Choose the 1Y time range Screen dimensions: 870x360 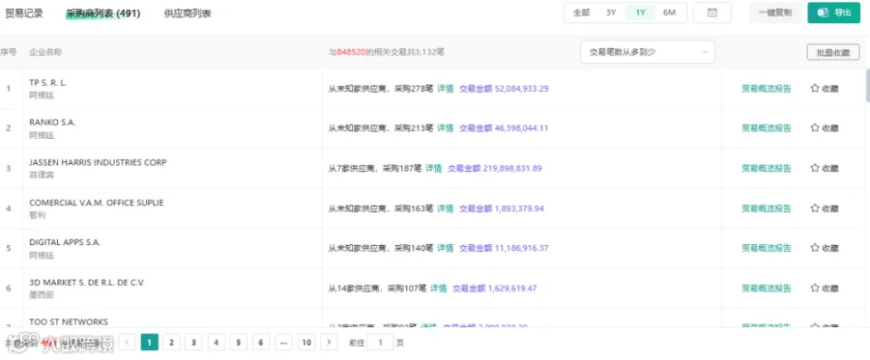coord(640,13)
